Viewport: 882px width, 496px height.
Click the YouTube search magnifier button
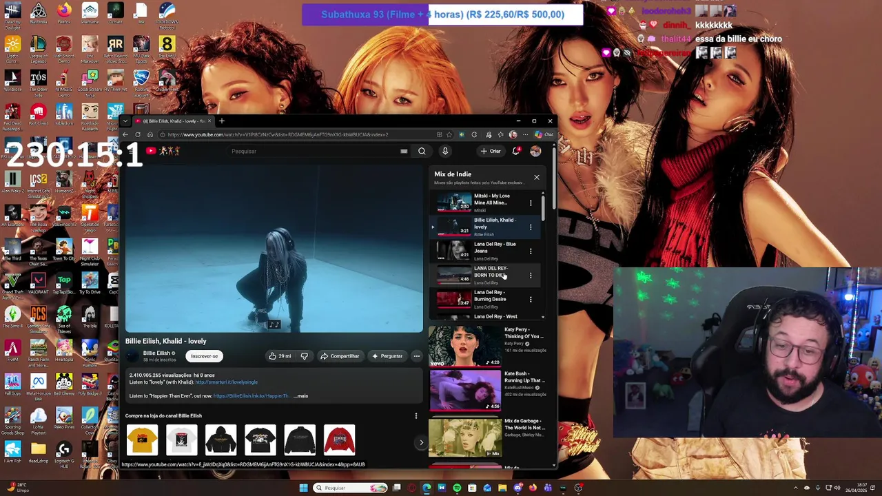click(422, 151)
